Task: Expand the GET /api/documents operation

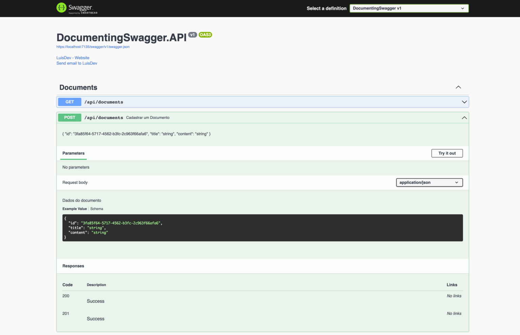Action: coord(464,102)
